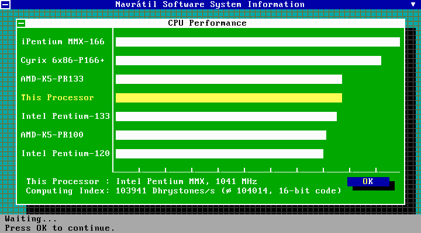Click the Cyrix 6x86-P166+ performance bar
Viewport: 421px width, 233px height.
[x=249, y=61]
